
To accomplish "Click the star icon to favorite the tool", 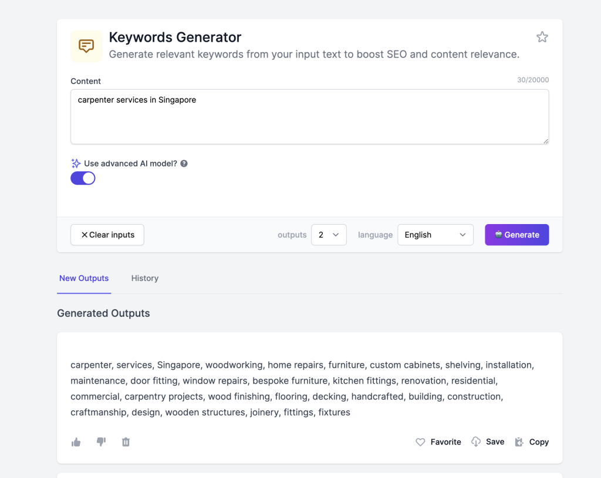I will (542, 38).
